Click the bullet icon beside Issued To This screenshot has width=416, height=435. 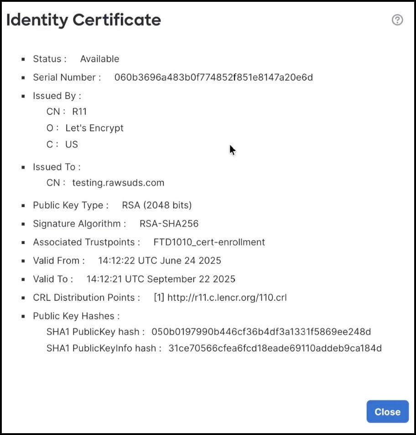24,167
